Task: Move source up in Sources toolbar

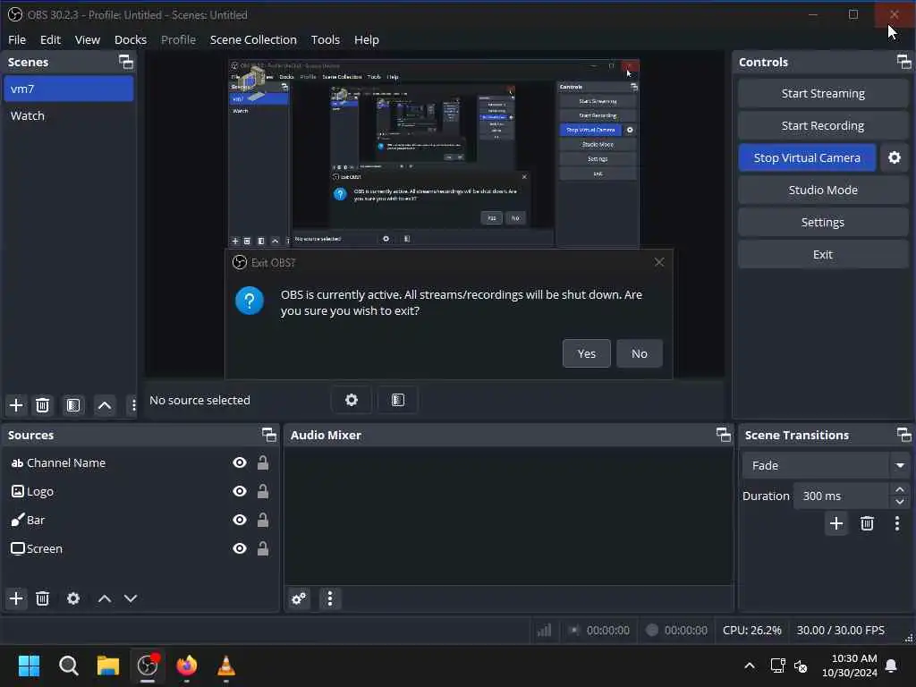Action: (x=105, y=598)
